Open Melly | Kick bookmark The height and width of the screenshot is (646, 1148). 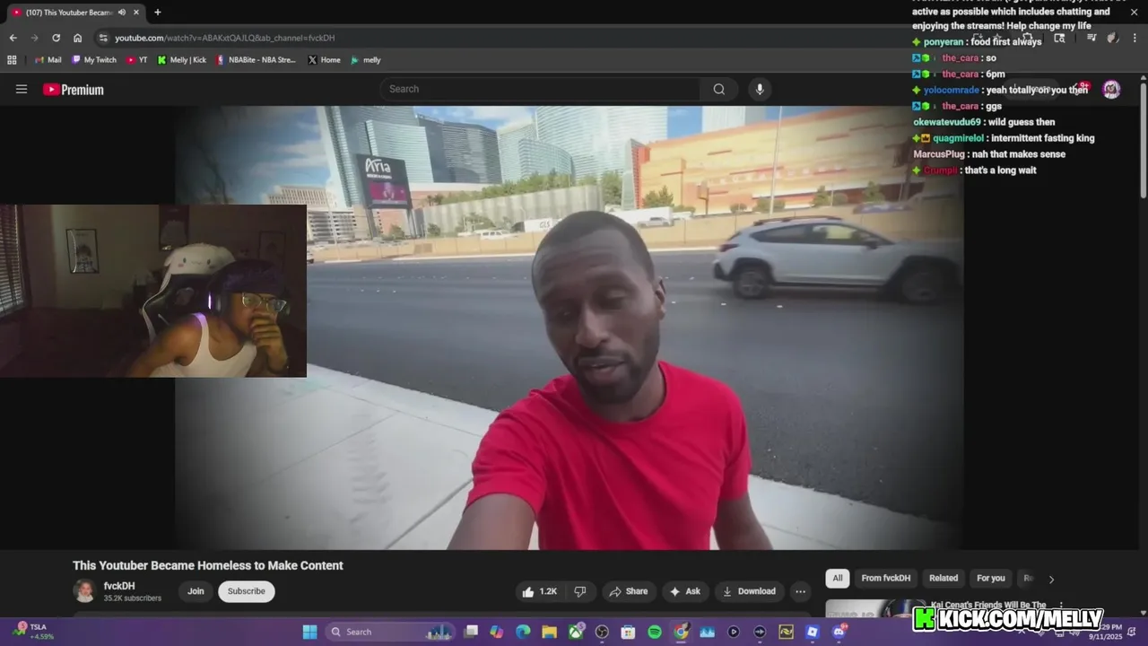point(181,60)
